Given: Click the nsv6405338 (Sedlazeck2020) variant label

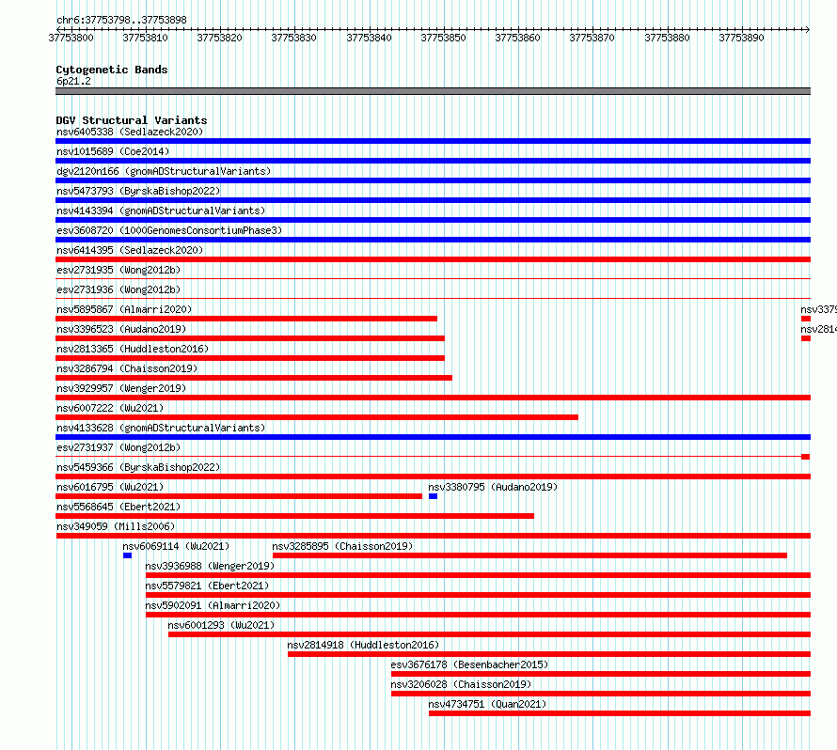Looking at the screenshot, I should tap(130, 132).
